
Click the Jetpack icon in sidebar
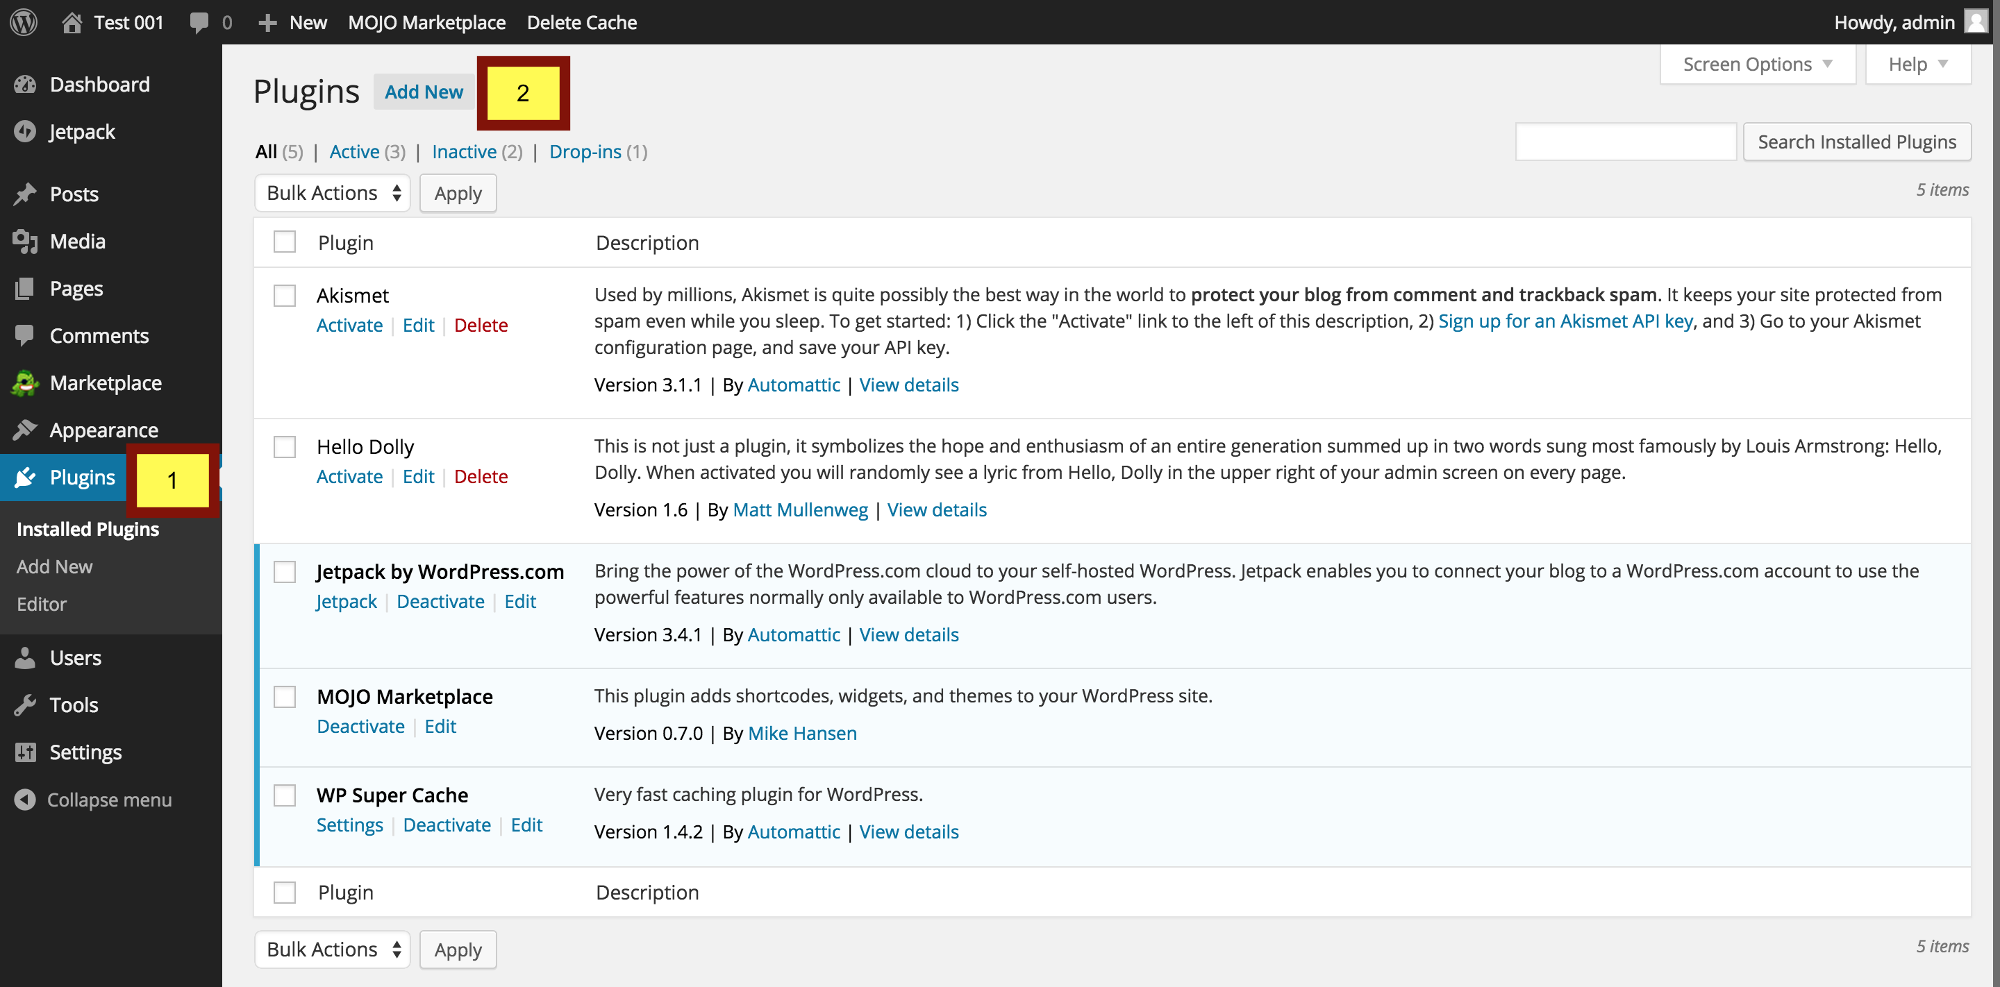click(x=26, y=131)
